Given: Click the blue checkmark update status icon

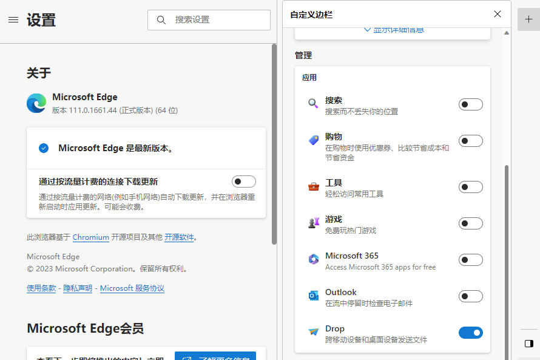Looking at the screenshot, I should coord(44,148).
